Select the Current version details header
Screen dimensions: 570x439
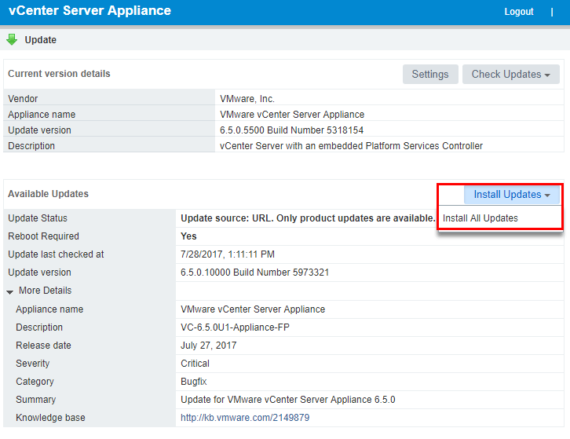coord(59,74)
